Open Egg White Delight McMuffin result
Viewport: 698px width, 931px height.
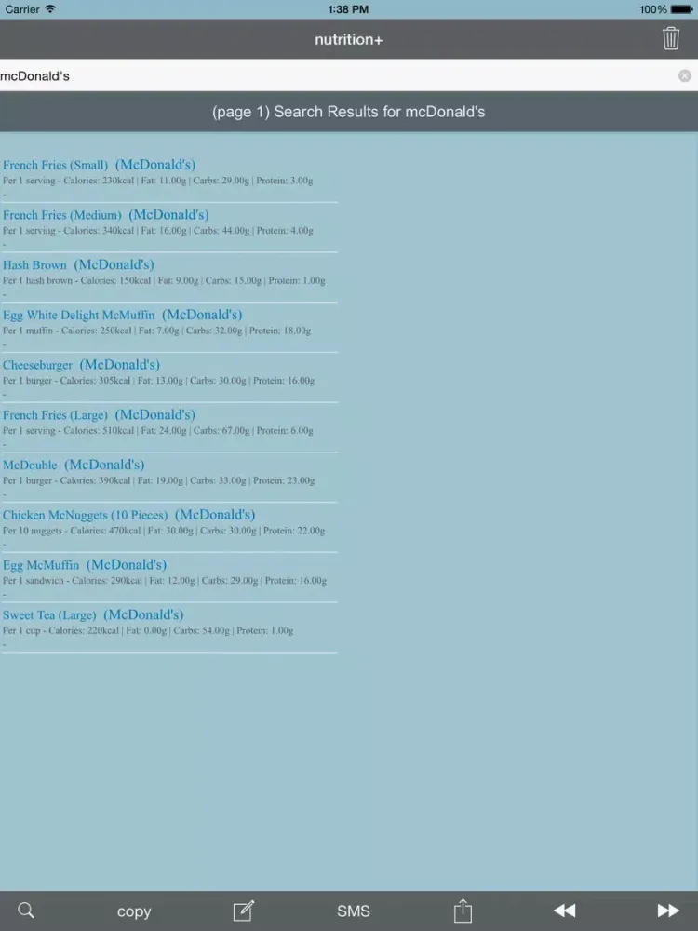point(122,314)
